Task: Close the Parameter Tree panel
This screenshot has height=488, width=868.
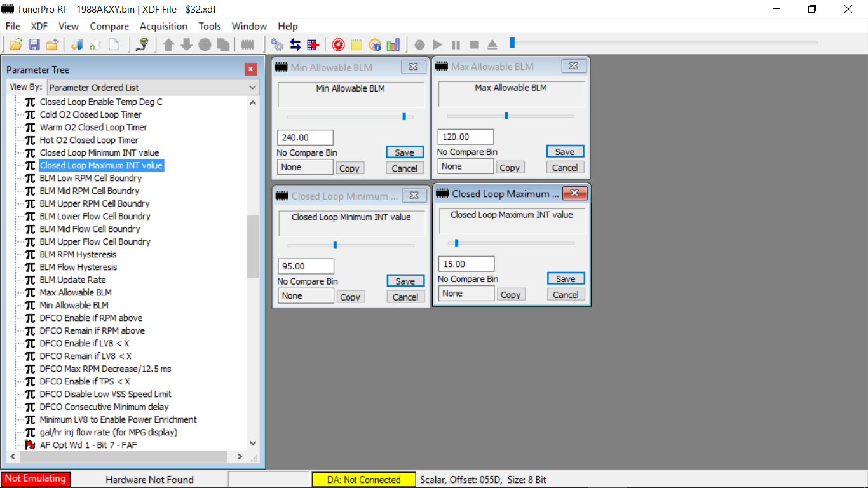Action: tap(251, 69)
